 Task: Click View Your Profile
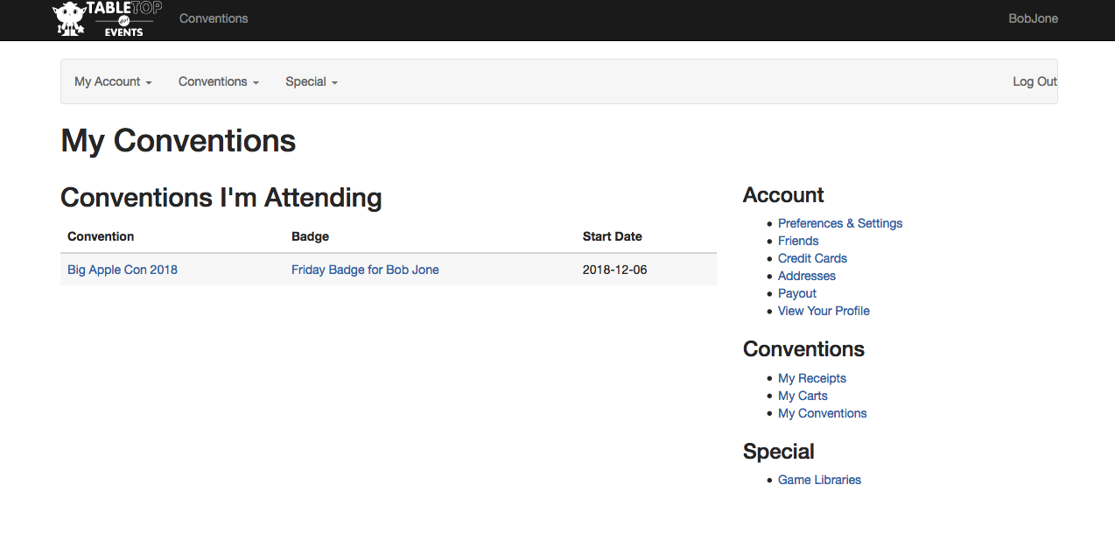tap(824, 311)
